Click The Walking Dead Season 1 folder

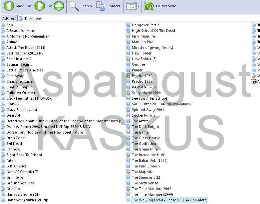(169, 200)
